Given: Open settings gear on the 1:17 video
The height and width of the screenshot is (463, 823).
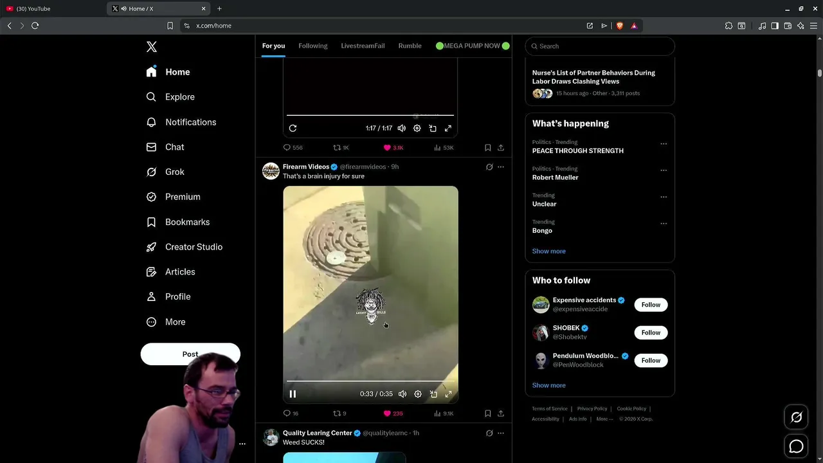Looking at the screenshot, I should [417, 128].
